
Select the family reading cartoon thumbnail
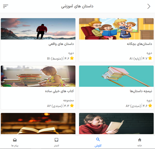[116, 29]
